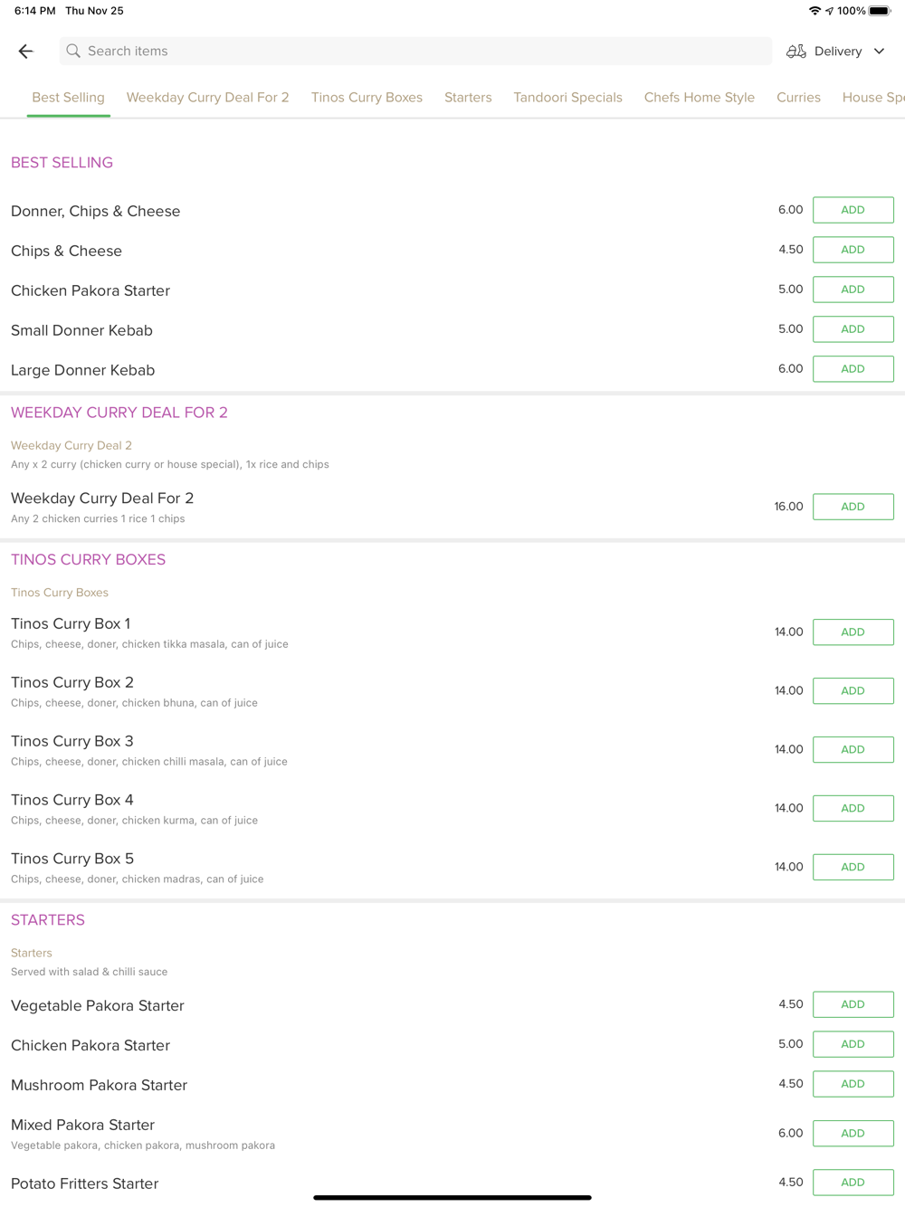Open Tinos Curry Box 1 item
Viewport: 905px width, 1207px height.
[71, 624]
